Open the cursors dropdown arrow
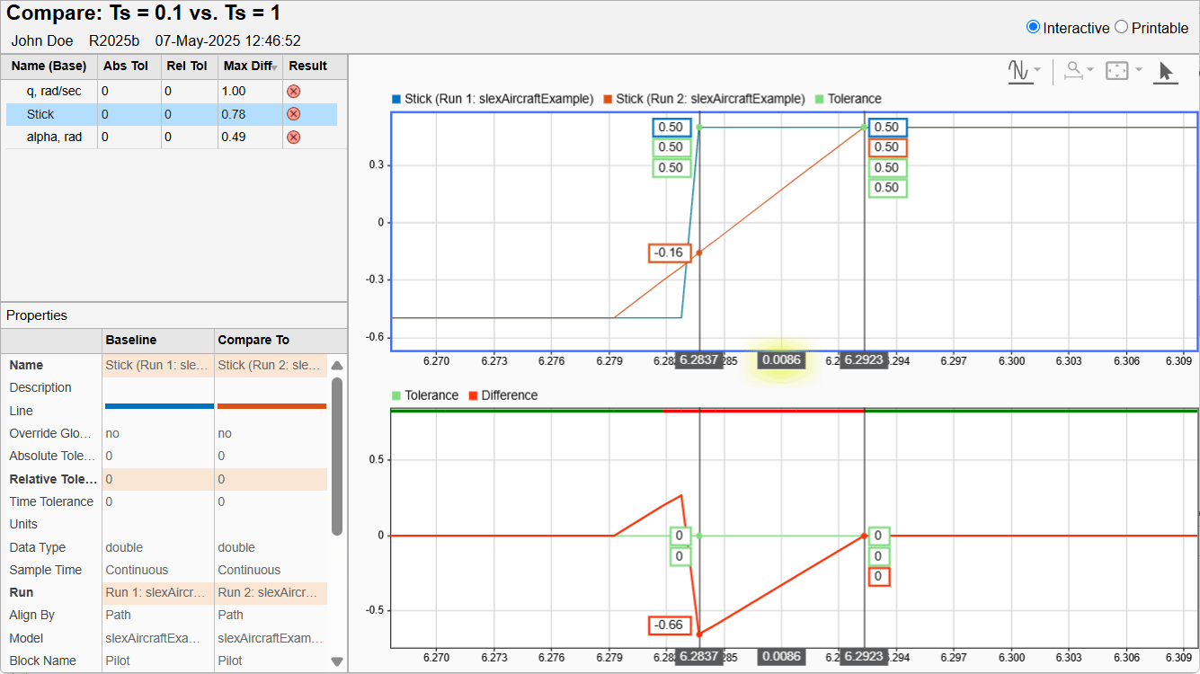Screen dimensions: 1200x674 point(1036,70)
